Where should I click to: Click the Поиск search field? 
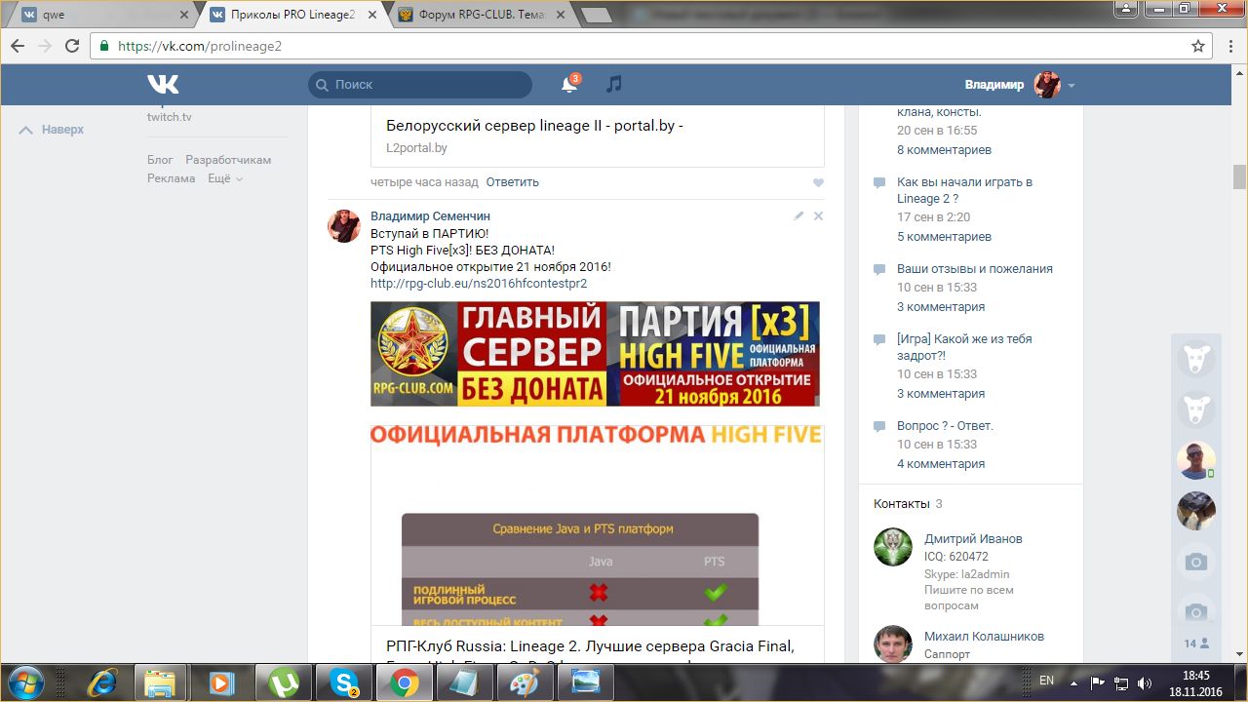[x=420, y=85]
